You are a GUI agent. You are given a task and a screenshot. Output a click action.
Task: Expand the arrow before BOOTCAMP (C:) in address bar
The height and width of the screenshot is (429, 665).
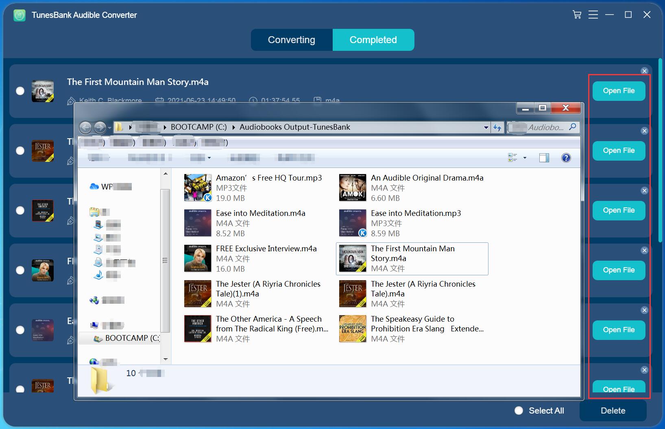pyautogui.click(x=165, y=127)
